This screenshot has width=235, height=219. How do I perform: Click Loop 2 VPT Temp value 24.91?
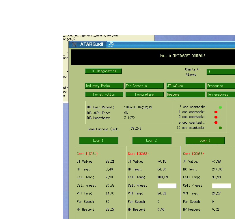(162, 193)
